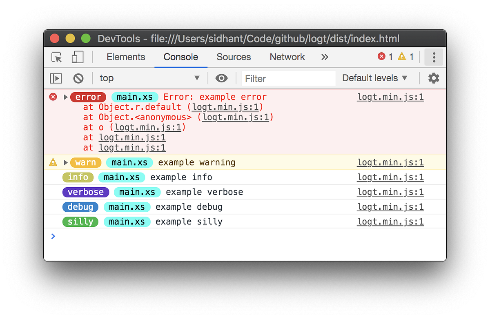Clear the console messages
The height and width of the screenshot is (319, 490).
[78, 78]
